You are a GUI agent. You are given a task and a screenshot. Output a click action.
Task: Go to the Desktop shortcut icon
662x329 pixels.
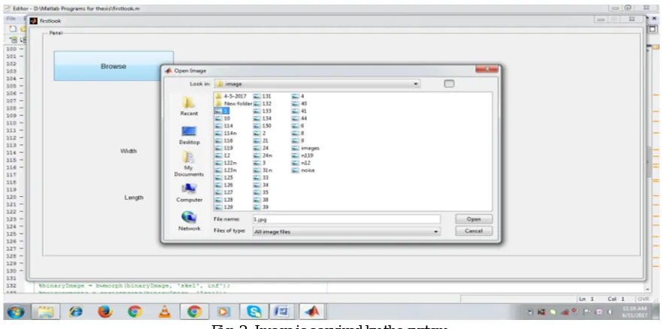click(x=189, y=135)
